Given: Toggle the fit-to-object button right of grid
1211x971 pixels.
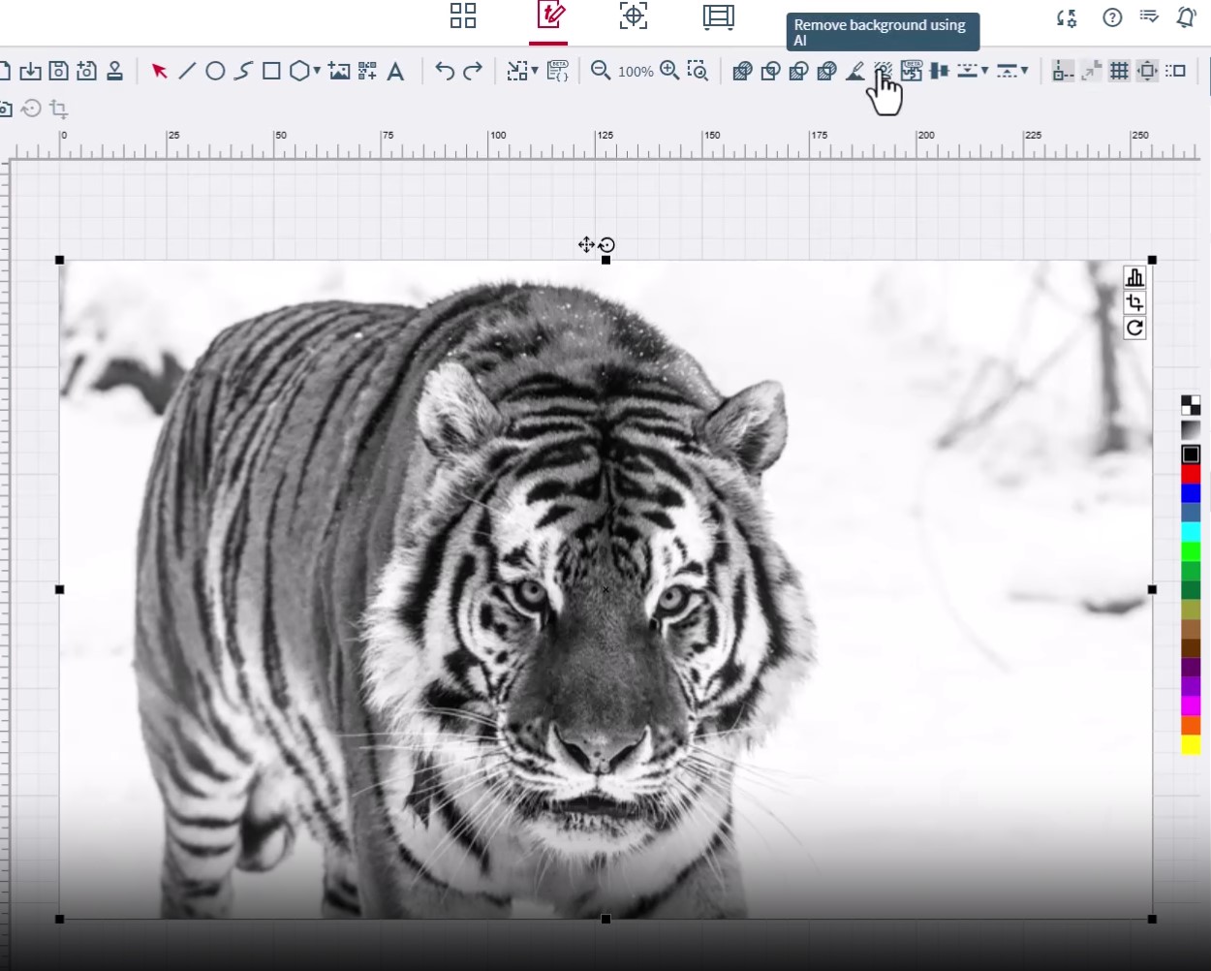Looking at the screenshot, I should (x=1147, y=71).
